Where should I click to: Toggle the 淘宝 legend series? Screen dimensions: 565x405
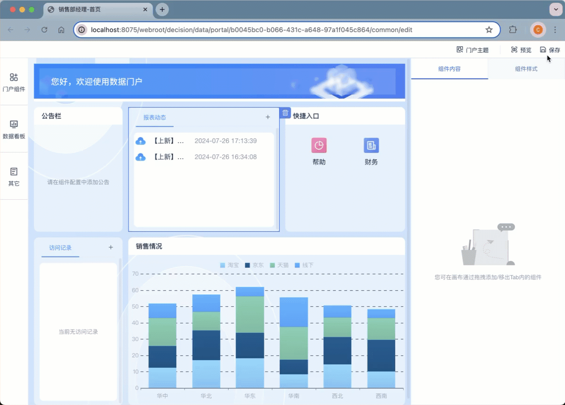click(x=229, y=265)
